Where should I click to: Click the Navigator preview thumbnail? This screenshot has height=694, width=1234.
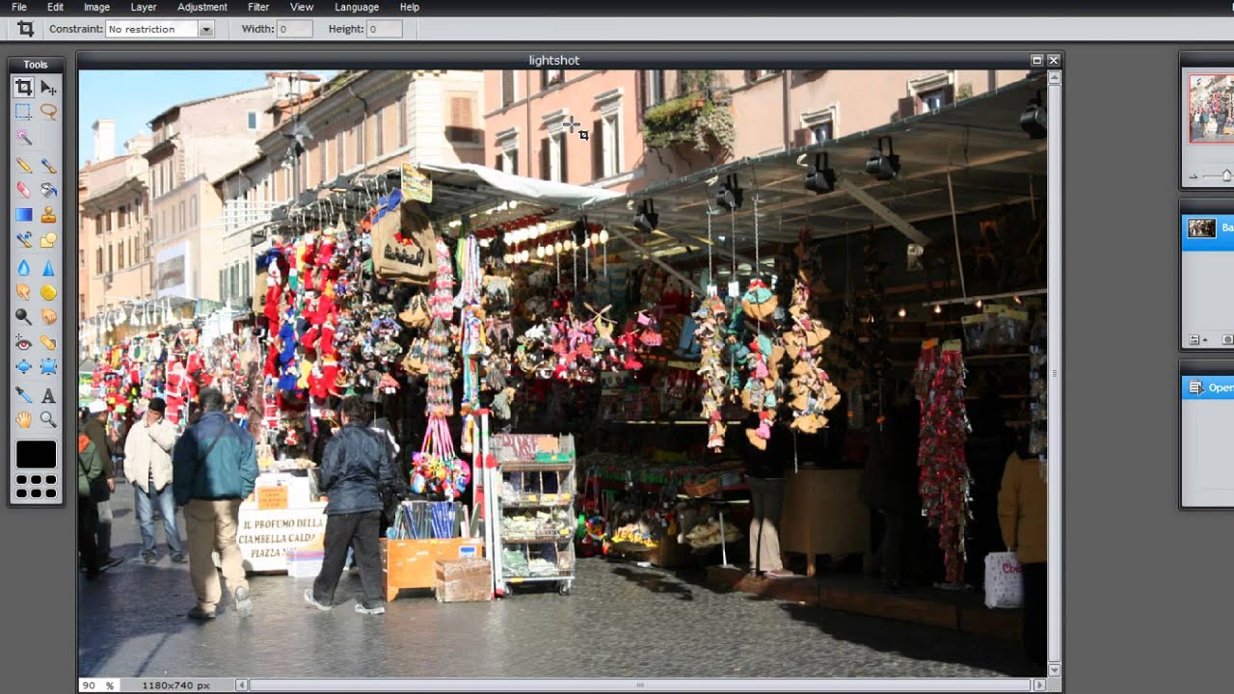[1211, 108]
